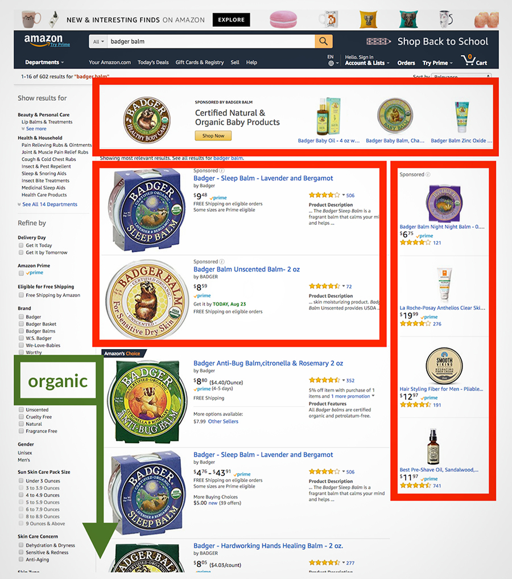Tick the Cruelty Free checkbox
Screen dimensions: 512x579
pos(21,417)
